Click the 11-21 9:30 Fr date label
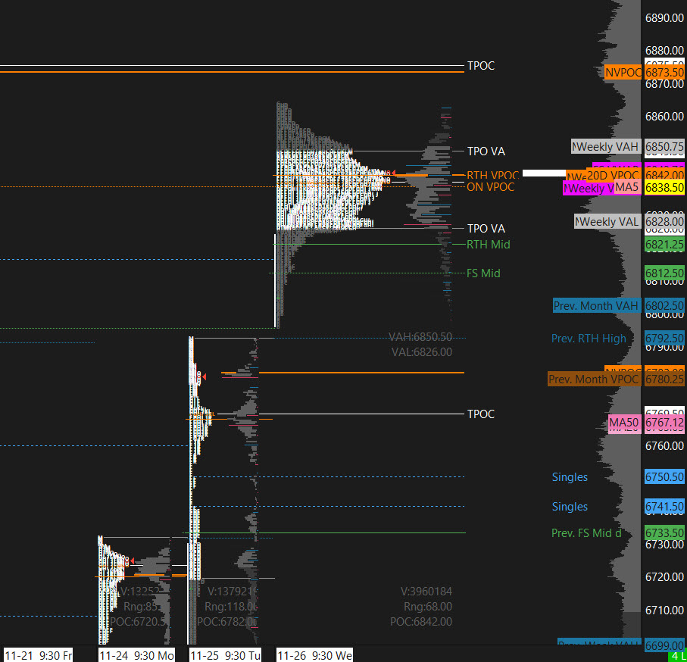 (38, 655)
